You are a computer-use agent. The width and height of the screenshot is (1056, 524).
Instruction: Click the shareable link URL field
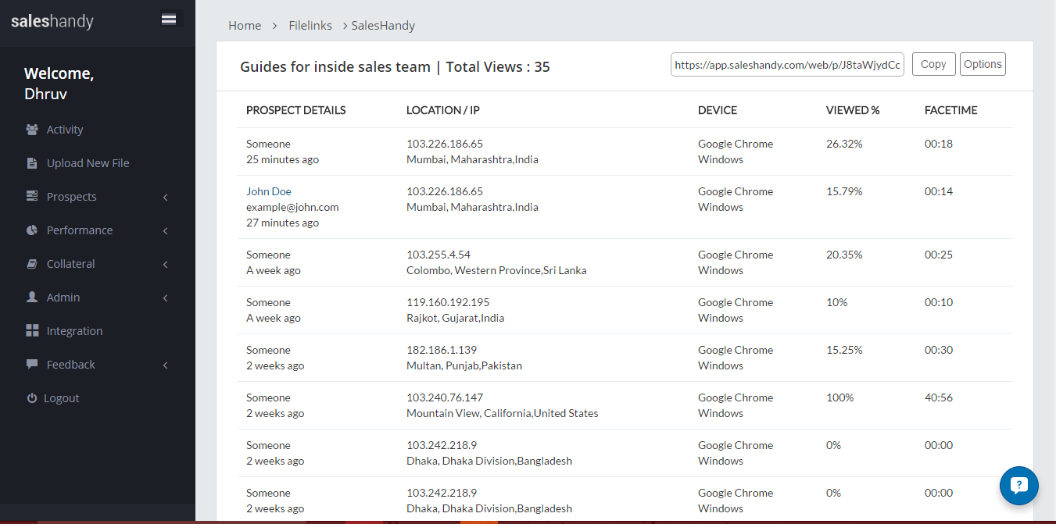click(787, 65)
